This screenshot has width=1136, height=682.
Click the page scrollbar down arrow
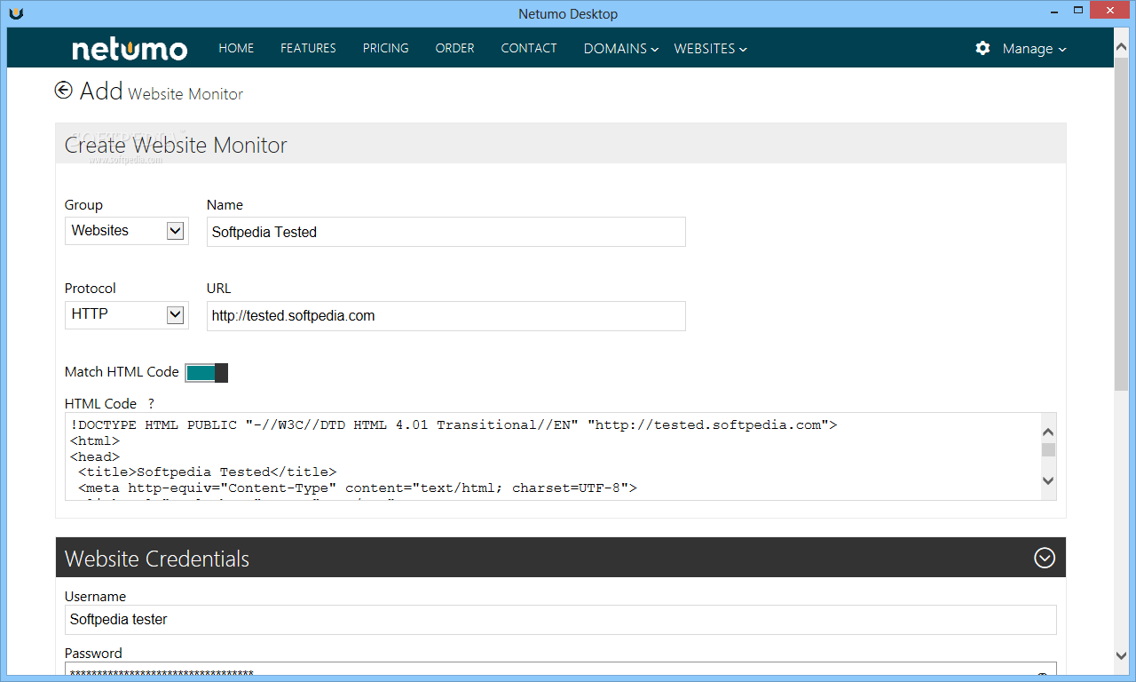coord(1121,655)
